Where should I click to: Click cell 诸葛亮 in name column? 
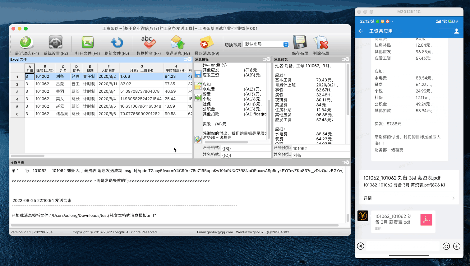click(63, 114)
